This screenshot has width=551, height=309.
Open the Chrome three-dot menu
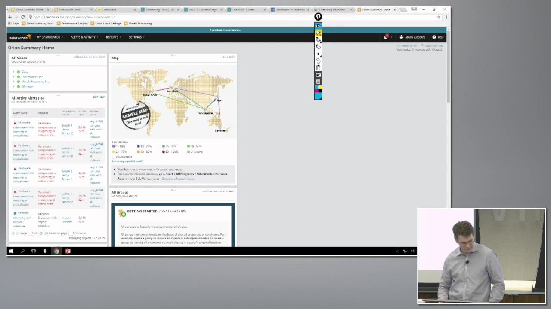(x=446, y=17)
